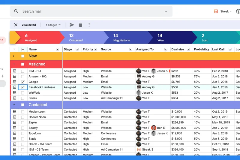Open the 1 Stages dropdown
Screen dimensions: 240x160
[53, 25]
